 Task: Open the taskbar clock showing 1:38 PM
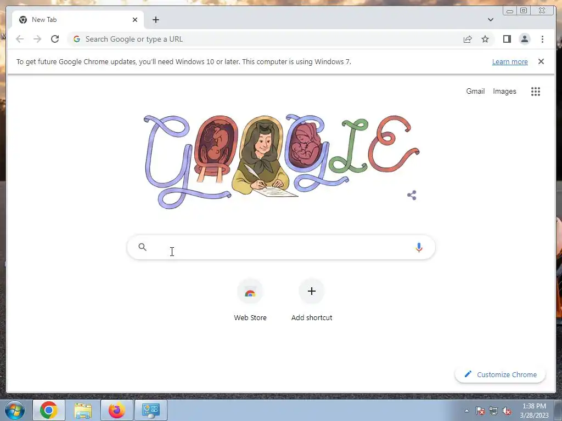(x=534, y=411)
